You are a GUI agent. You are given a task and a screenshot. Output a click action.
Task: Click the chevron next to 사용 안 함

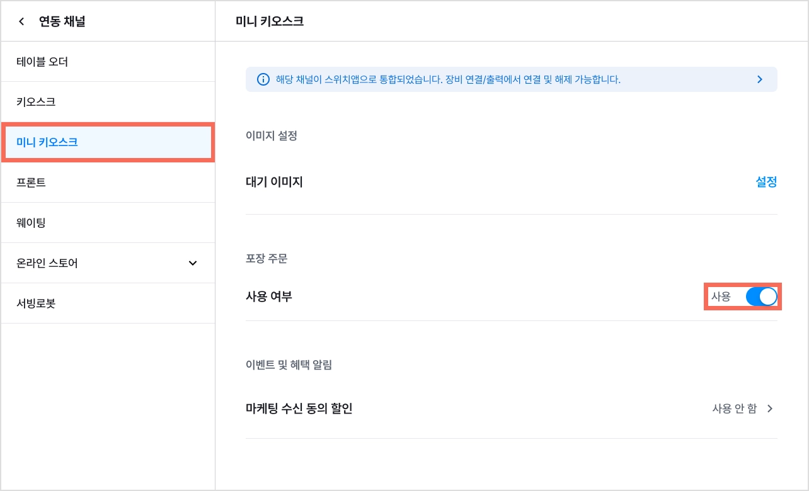coord(769,409)
